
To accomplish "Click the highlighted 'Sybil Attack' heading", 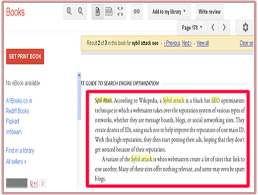I will point(104,100).
